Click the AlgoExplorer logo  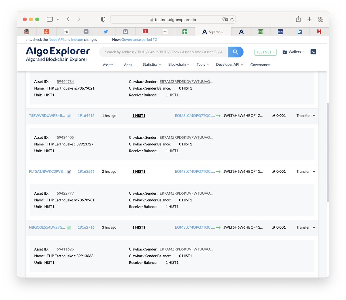(x=58, y=54)
